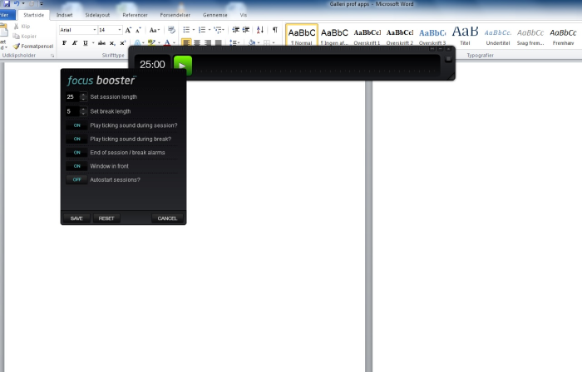The height and width of the screenshot is (372, 582).
Task: Apply the Overskrift 1 style
Action: pyautogui.click(x=367, y=36)
